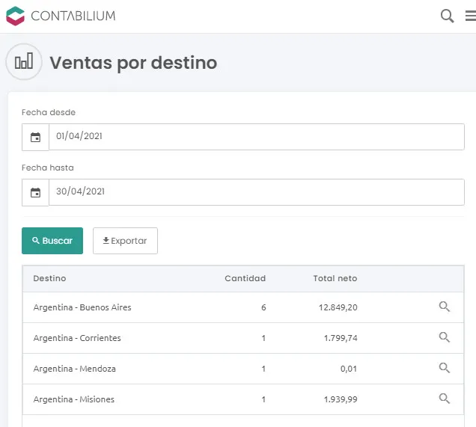Click the Exportar button

click(x=125, y=241)
